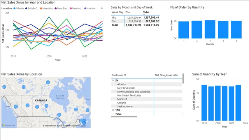Click the Net Sales Xmas by Location title

click(x=22, y=74)
